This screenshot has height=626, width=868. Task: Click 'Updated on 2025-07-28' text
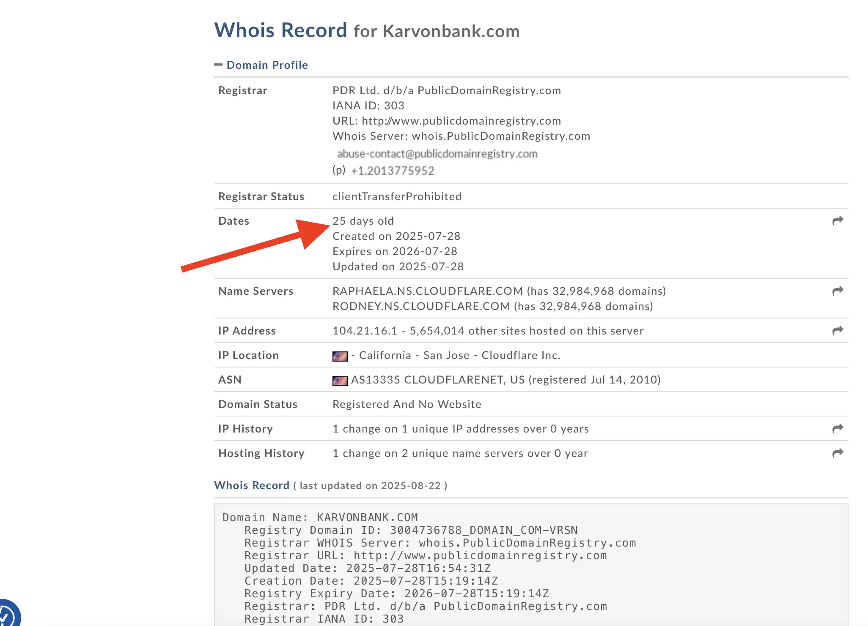(x=398, y=267)
